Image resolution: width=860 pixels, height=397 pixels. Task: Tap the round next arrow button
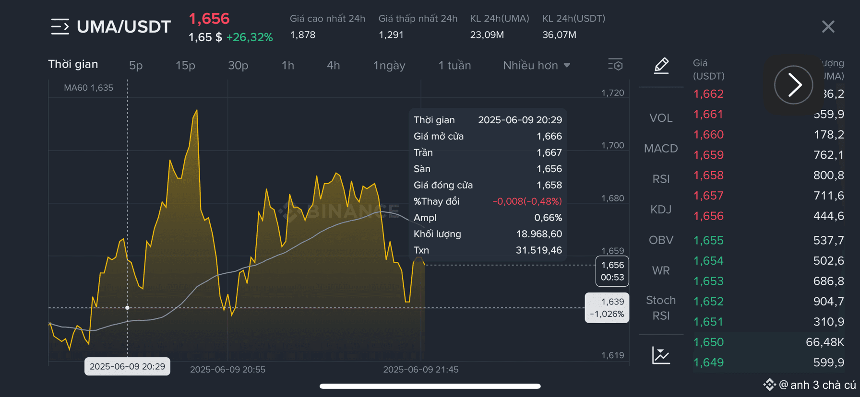pyautogui.click(x=793, y=85)
